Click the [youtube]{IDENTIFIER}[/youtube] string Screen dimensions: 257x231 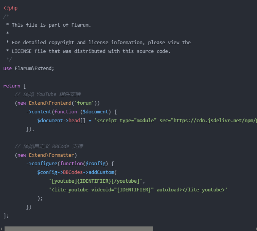pyautogui.click(x=97, y=181)
